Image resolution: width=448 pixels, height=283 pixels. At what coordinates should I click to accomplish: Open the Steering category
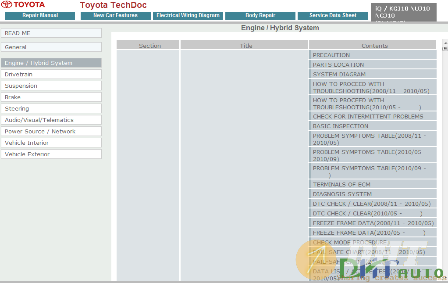tap(51, 108)
